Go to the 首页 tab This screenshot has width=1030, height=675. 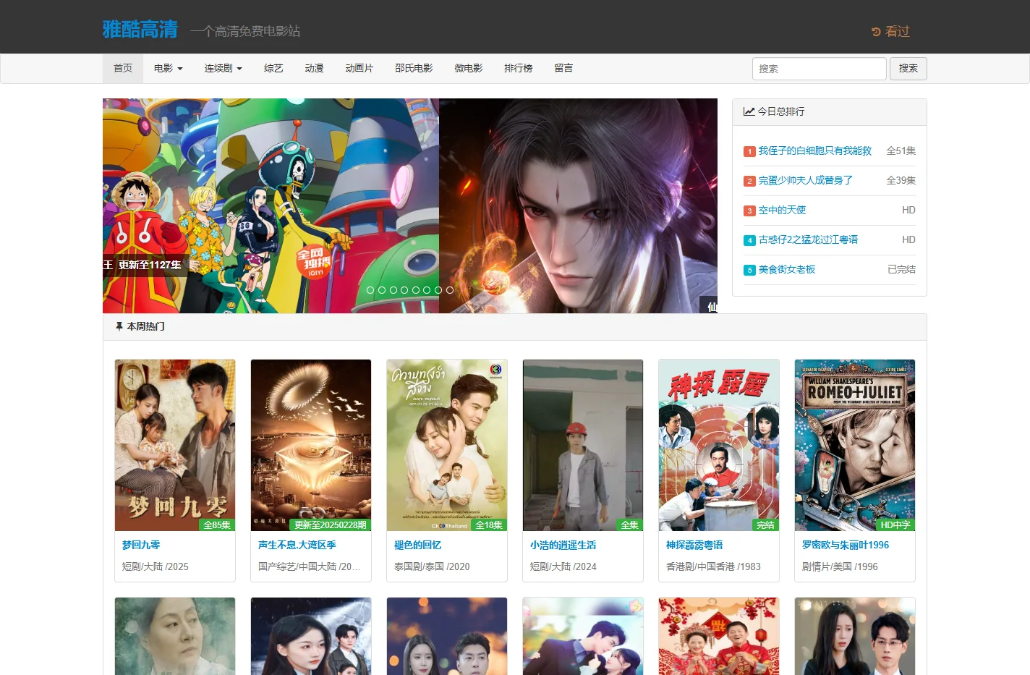[x=123, y=68]
